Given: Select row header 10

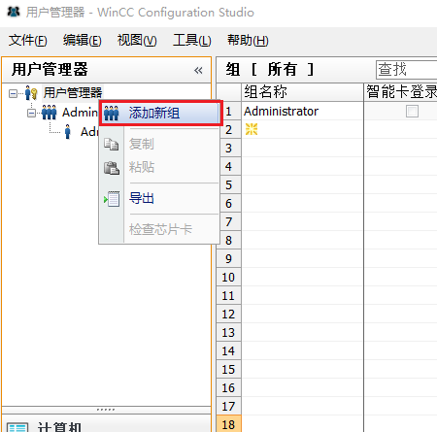Looking at the screenshot, I should (x=228, y=278).
